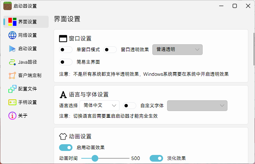Click the 关于 info icon
The height and width of the screenshot is (164, 255).
click(x=12, y=116)
